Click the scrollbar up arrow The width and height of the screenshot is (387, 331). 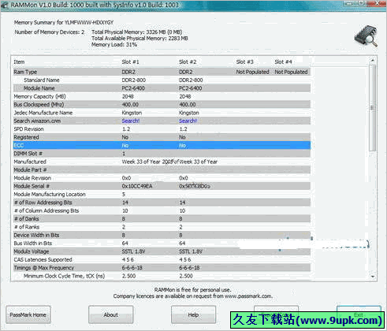(x=373, y=61)
